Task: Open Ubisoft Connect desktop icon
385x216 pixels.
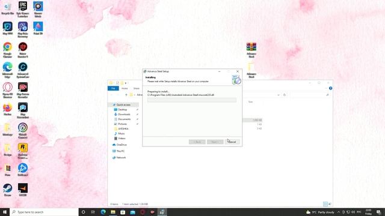Action: (23, 131)
